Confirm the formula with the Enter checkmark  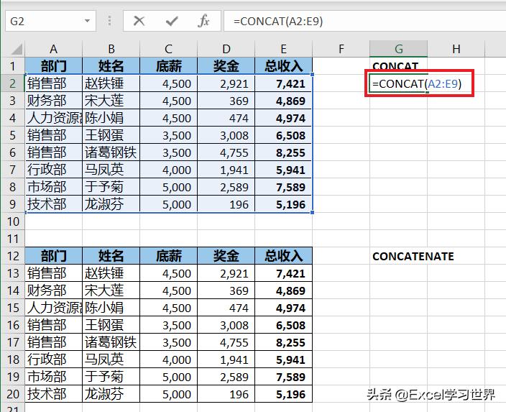coord(172,21)
